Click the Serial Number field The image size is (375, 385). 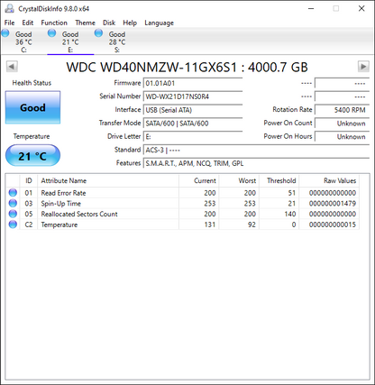tap(193, 96)
